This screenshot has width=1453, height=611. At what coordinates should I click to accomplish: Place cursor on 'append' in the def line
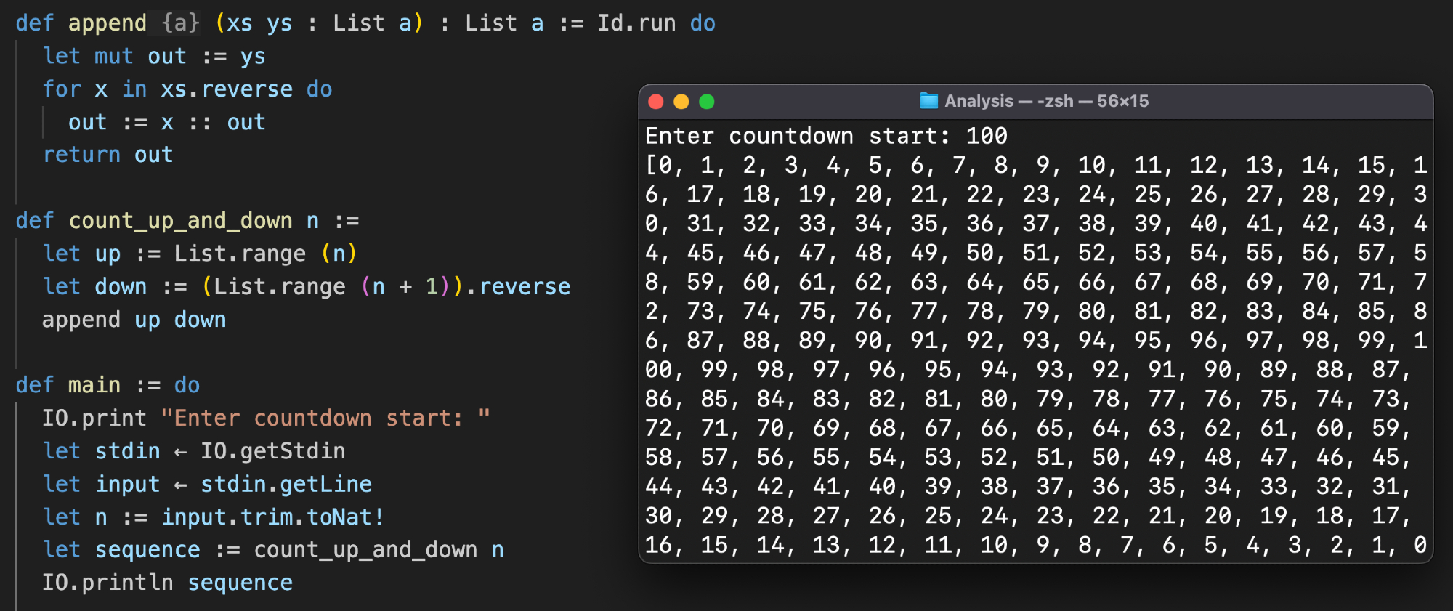click(x=107, y=23)
